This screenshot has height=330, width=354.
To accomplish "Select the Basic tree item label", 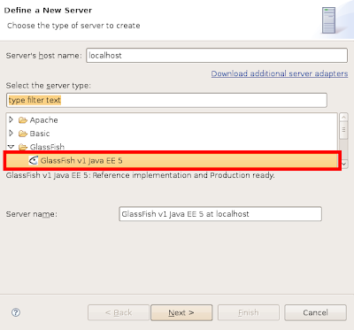I will [40, 134].
